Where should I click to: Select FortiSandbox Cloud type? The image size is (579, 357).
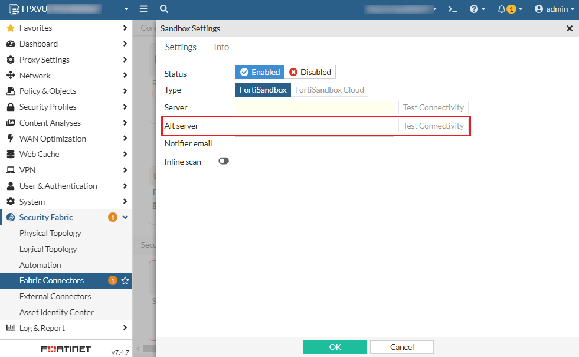[x=329, y=90]
